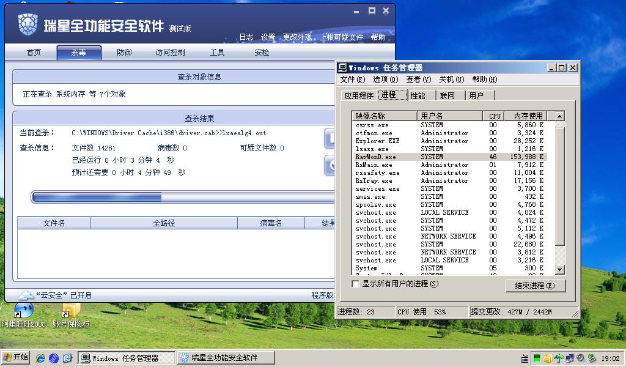626x367 pixels.
Task: Open the 日志 link in Rising
Action: tap(246, 37)
